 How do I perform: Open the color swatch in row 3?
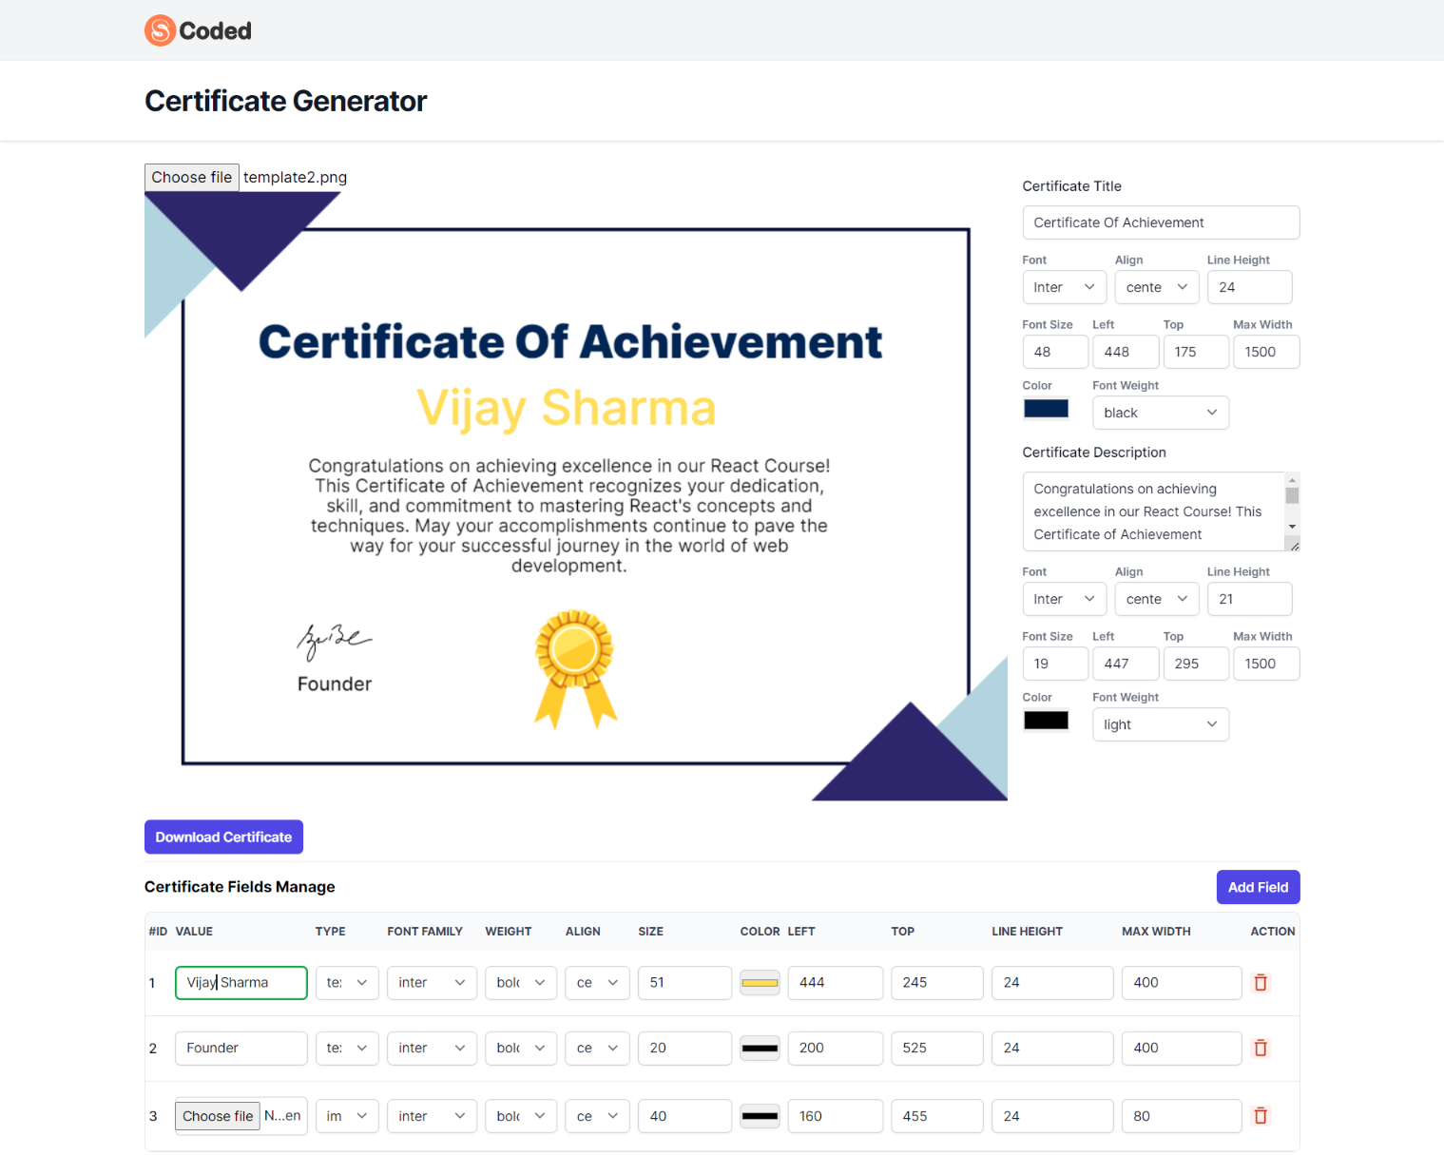[760, 1116]
